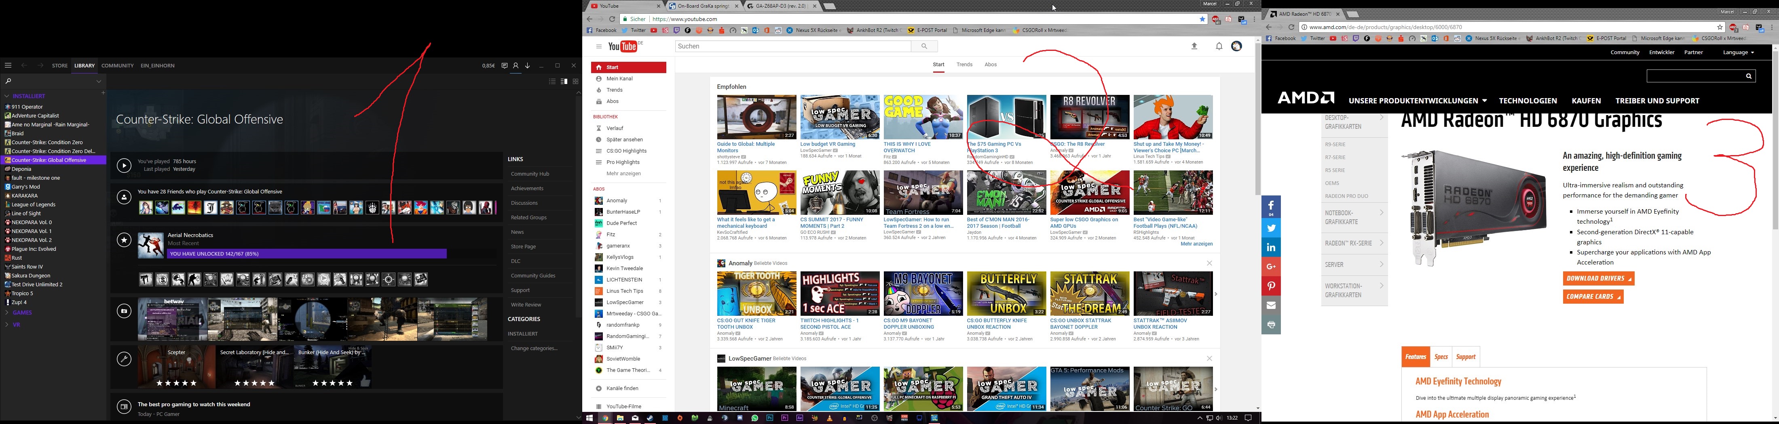The image size is (1779, 424).
Task: Open Treiber und Support on AMD
Action: pyautogui.click(x=1657, y=101)
